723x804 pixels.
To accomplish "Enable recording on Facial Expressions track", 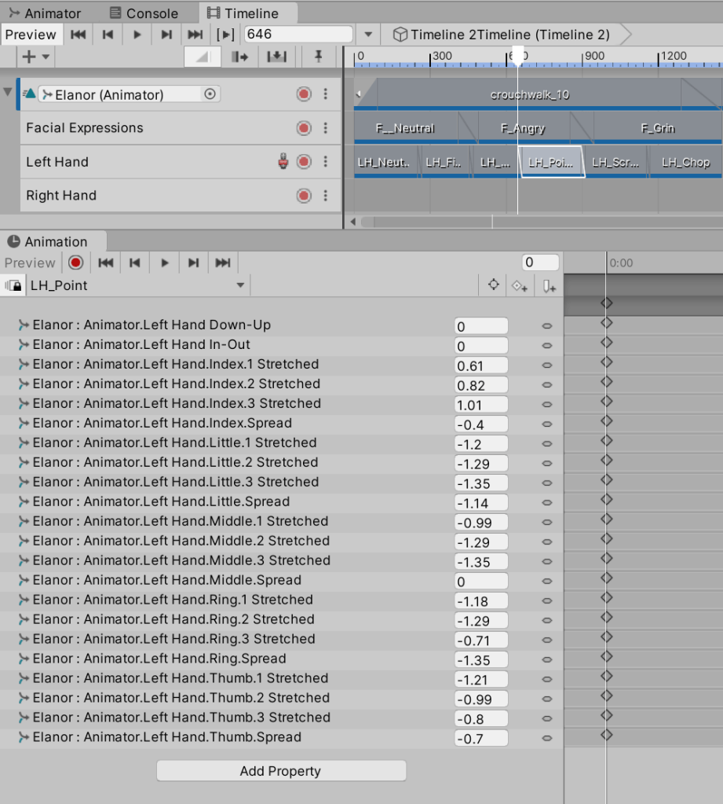I will pyautogui.click(x=304, y=128).
